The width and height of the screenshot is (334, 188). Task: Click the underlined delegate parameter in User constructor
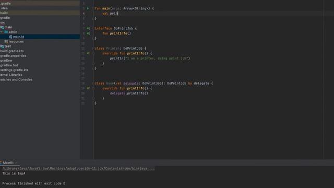pyautogui.click(x=131, y=84)
